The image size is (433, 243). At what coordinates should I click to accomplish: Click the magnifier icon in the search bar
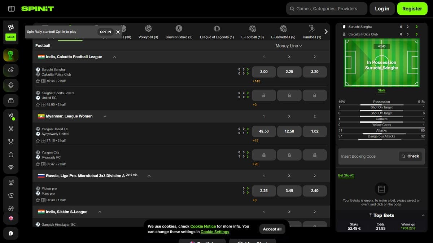click(x=292, y=9)
